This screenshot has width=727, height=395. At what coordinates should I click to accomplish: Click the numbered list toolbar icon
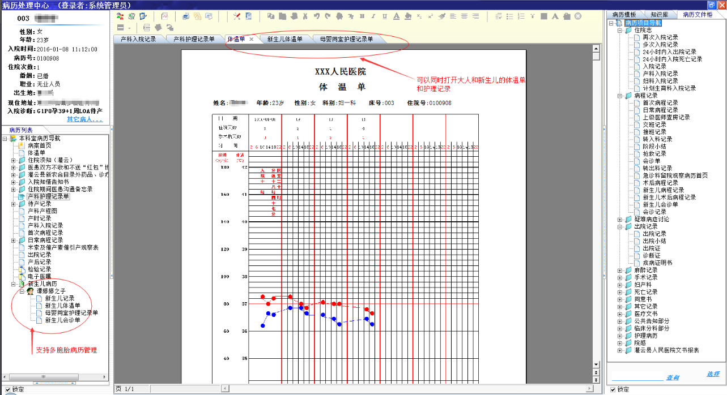click(521, 16)
